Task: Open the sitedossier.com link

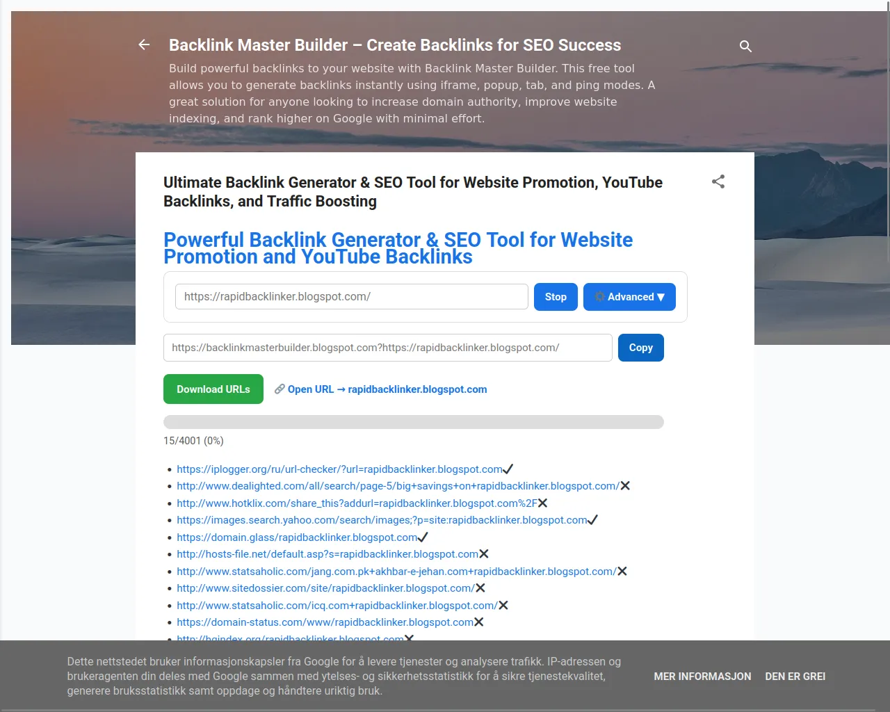Action: (x=325, y=588)
